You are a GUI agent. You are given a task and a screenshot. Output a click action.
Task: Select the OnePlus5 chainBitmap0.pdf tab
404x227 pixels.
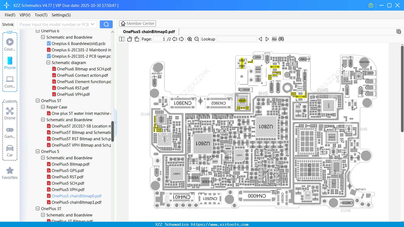click(x=149, y=32)
